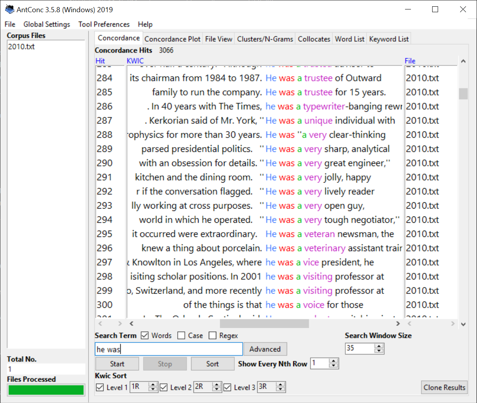Click the up arrow of the Level 2 sort spinner

pos(217,385)
